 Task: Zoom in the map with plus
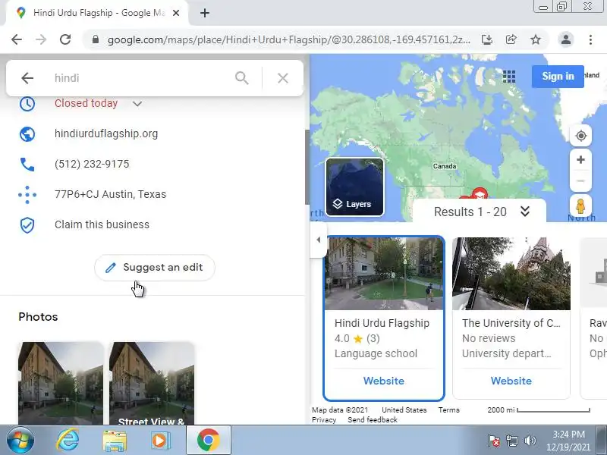click(x=580, y=160)
